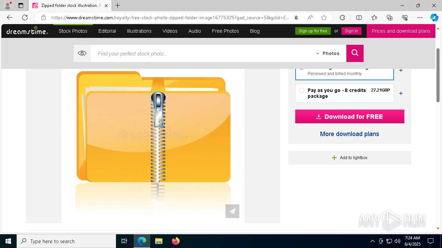Open More download plans link
442x248 pixels.
[349, 134]
